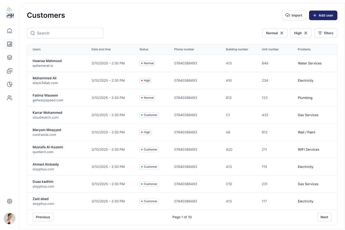Screen dimensions: 345x230
Task: Select the bar chart analytics icon
Action: point(9,44)
